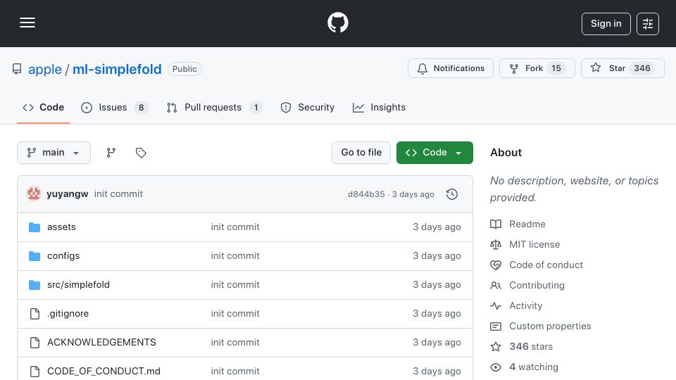Click the assets folder icon

(35, 227)
